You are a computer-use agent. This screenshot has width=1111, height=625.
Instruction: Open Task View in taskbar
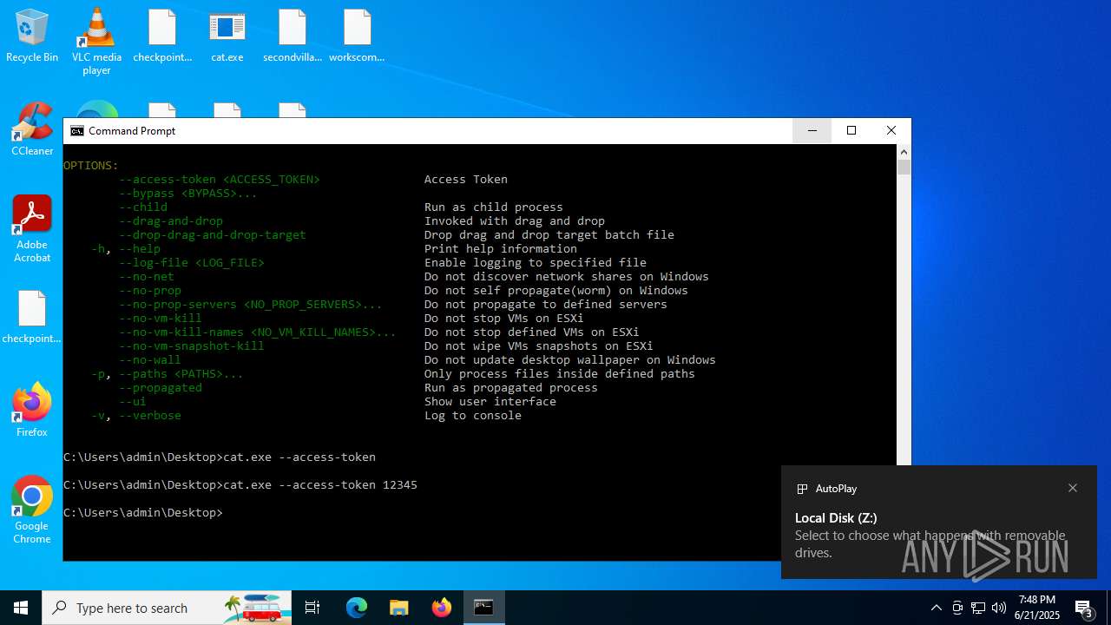click(312, 608)
